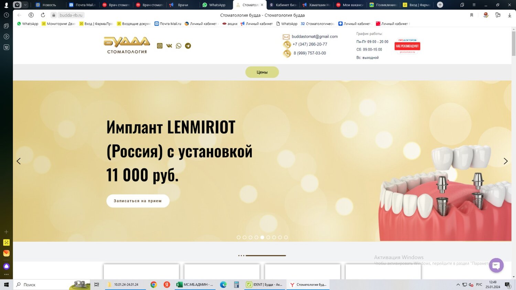Open the browser hamburger menu
This screenshot has width=516, height=290.
click(x=474, y=5)
